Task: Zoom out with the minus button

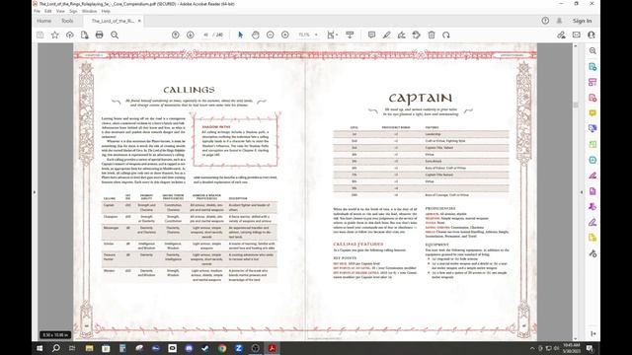Action: (x=270, y=35)
